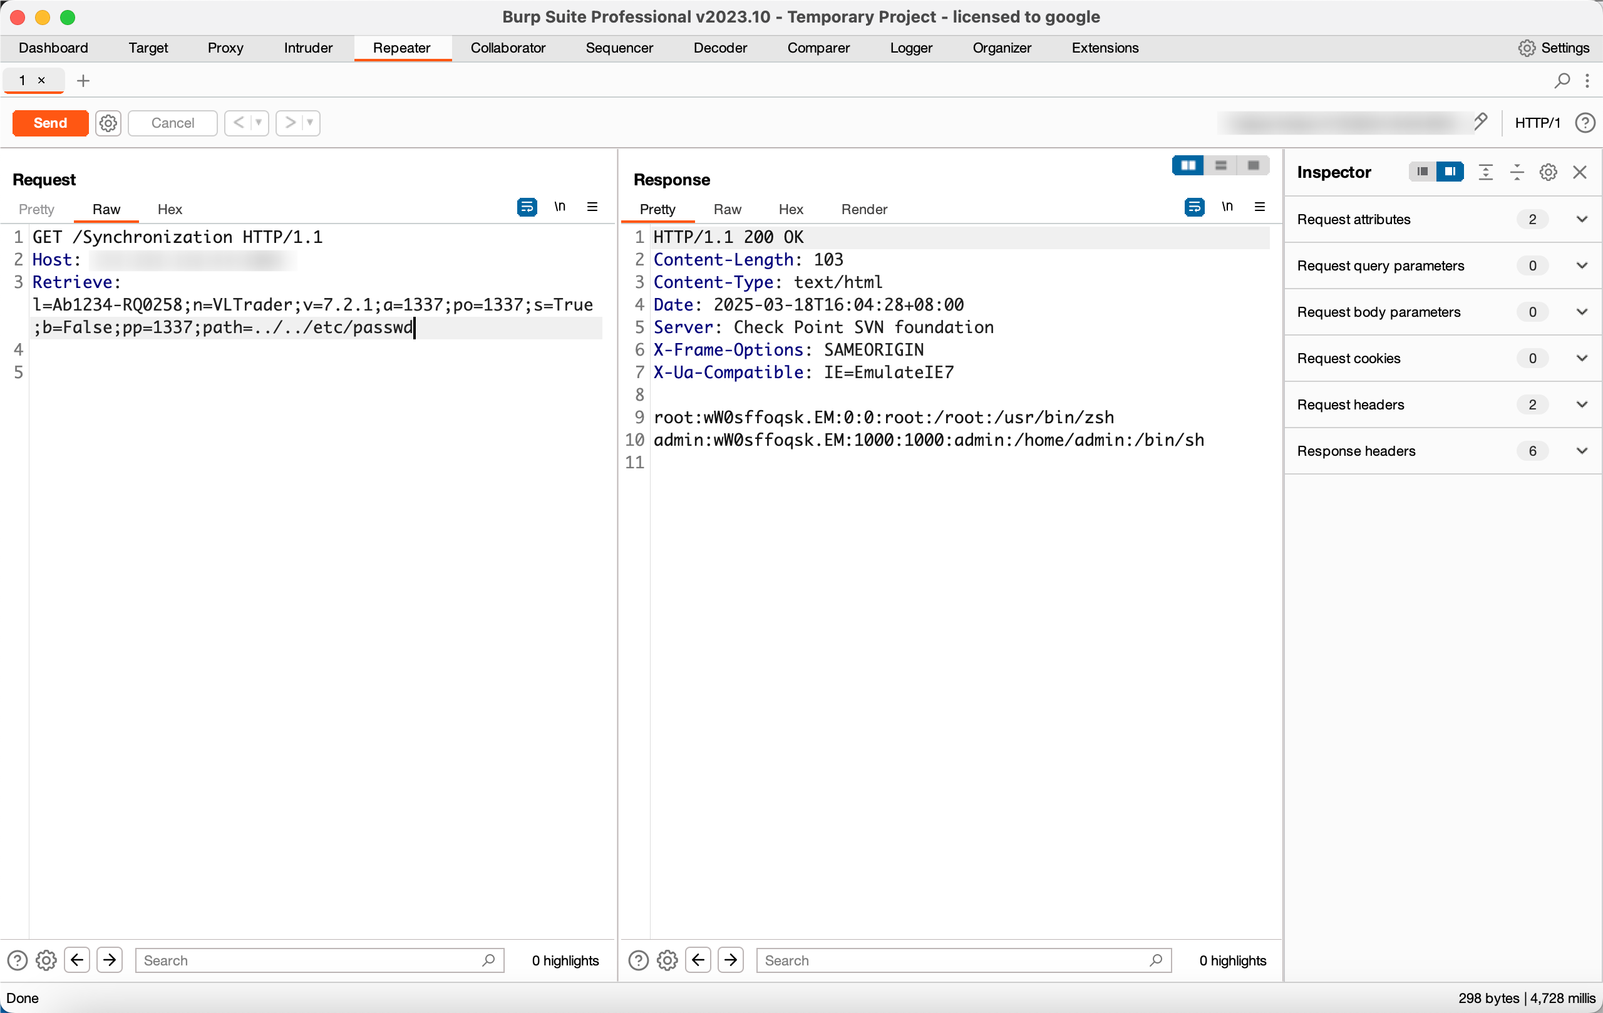Select side-by-side request/response layout
Screen dimensions: 1603x1013
(x=1188, y=165)
